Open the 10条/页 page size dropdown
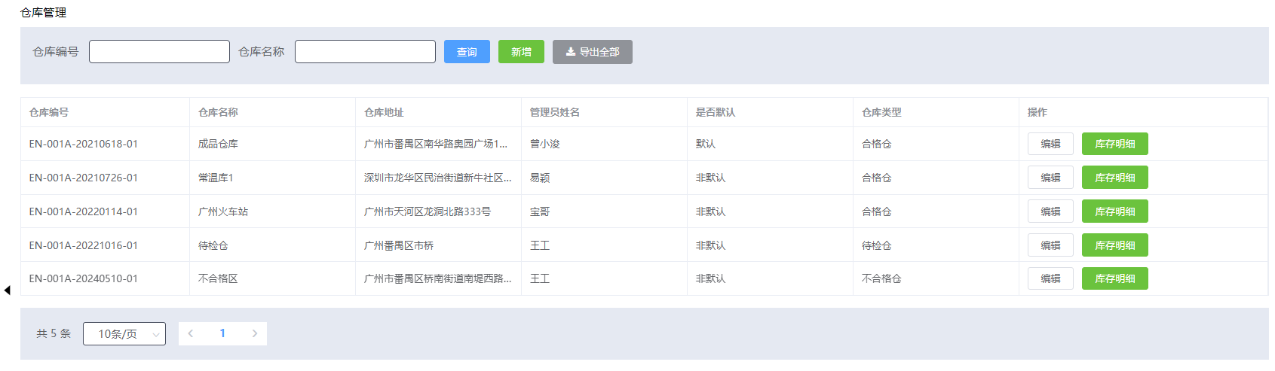Viewport: 1275px width, 371px height. [124, 334]
